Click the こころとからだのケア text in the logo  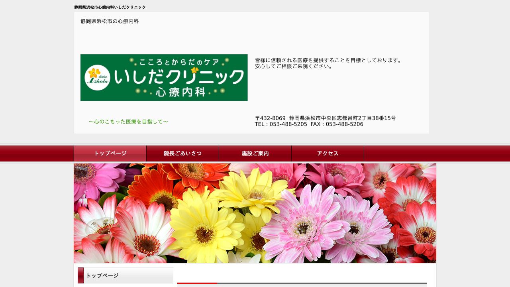(178, 61)
